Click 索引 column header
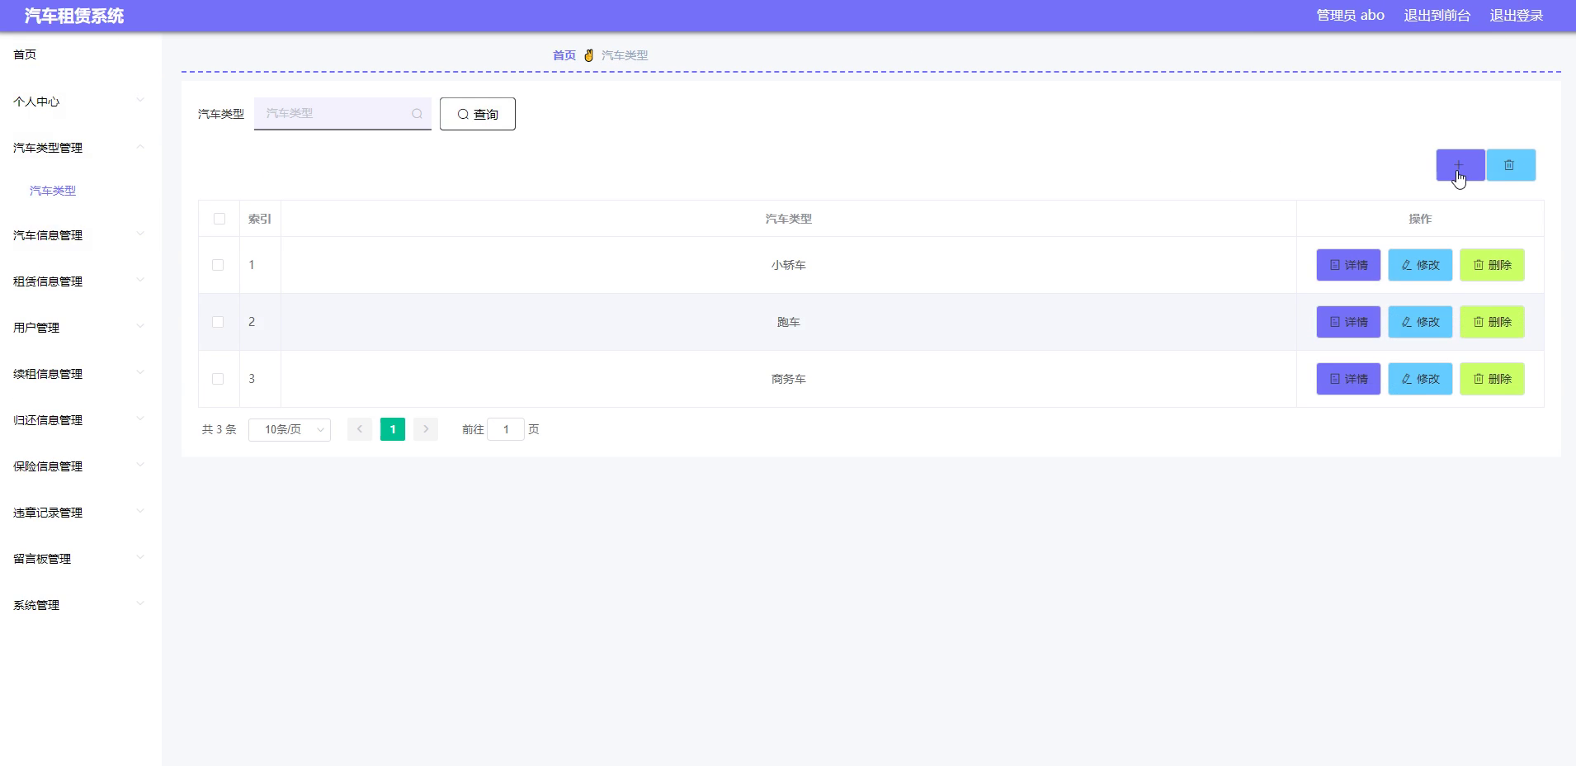 [260, 219]
